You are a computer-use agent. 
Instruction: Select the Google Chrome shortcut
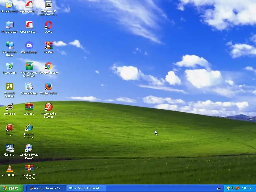[x=49, y=66]
